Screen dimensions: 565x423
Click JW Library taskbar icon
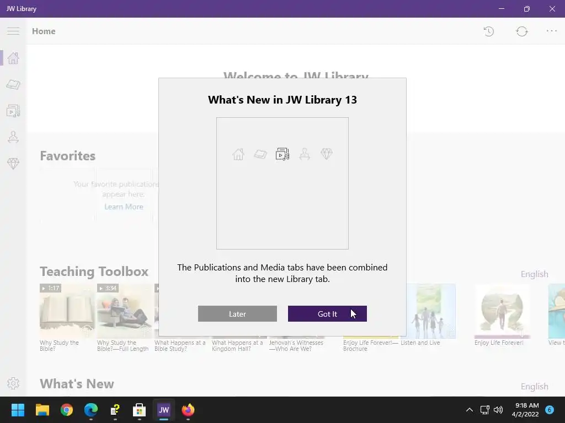point(163,410)
